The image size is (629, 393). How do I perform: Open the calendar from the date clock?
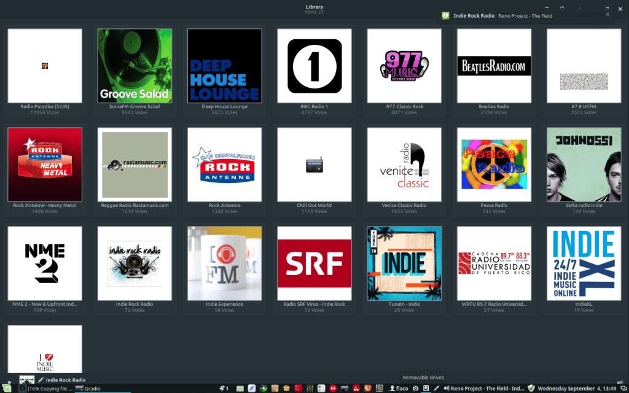tap(581, 388)
